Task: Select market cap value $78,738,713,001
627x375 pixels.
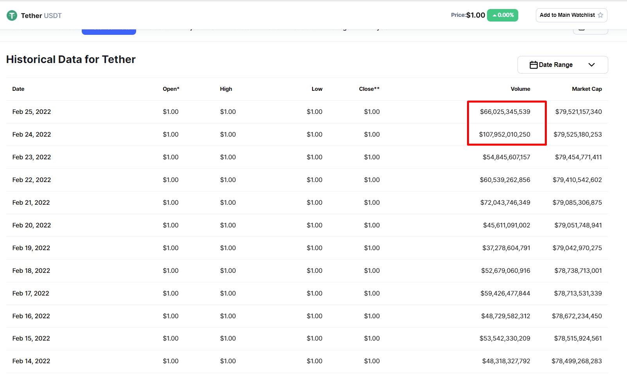Action: pos(578,270)
